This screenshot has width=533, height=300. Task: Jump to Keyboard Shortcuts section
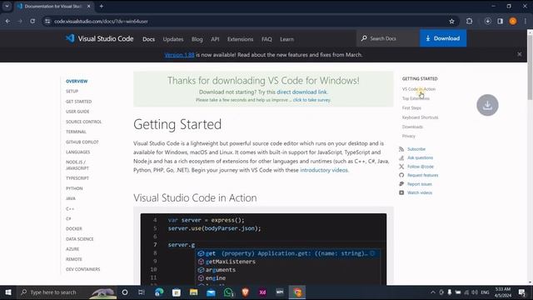click(x=420, y=117)
